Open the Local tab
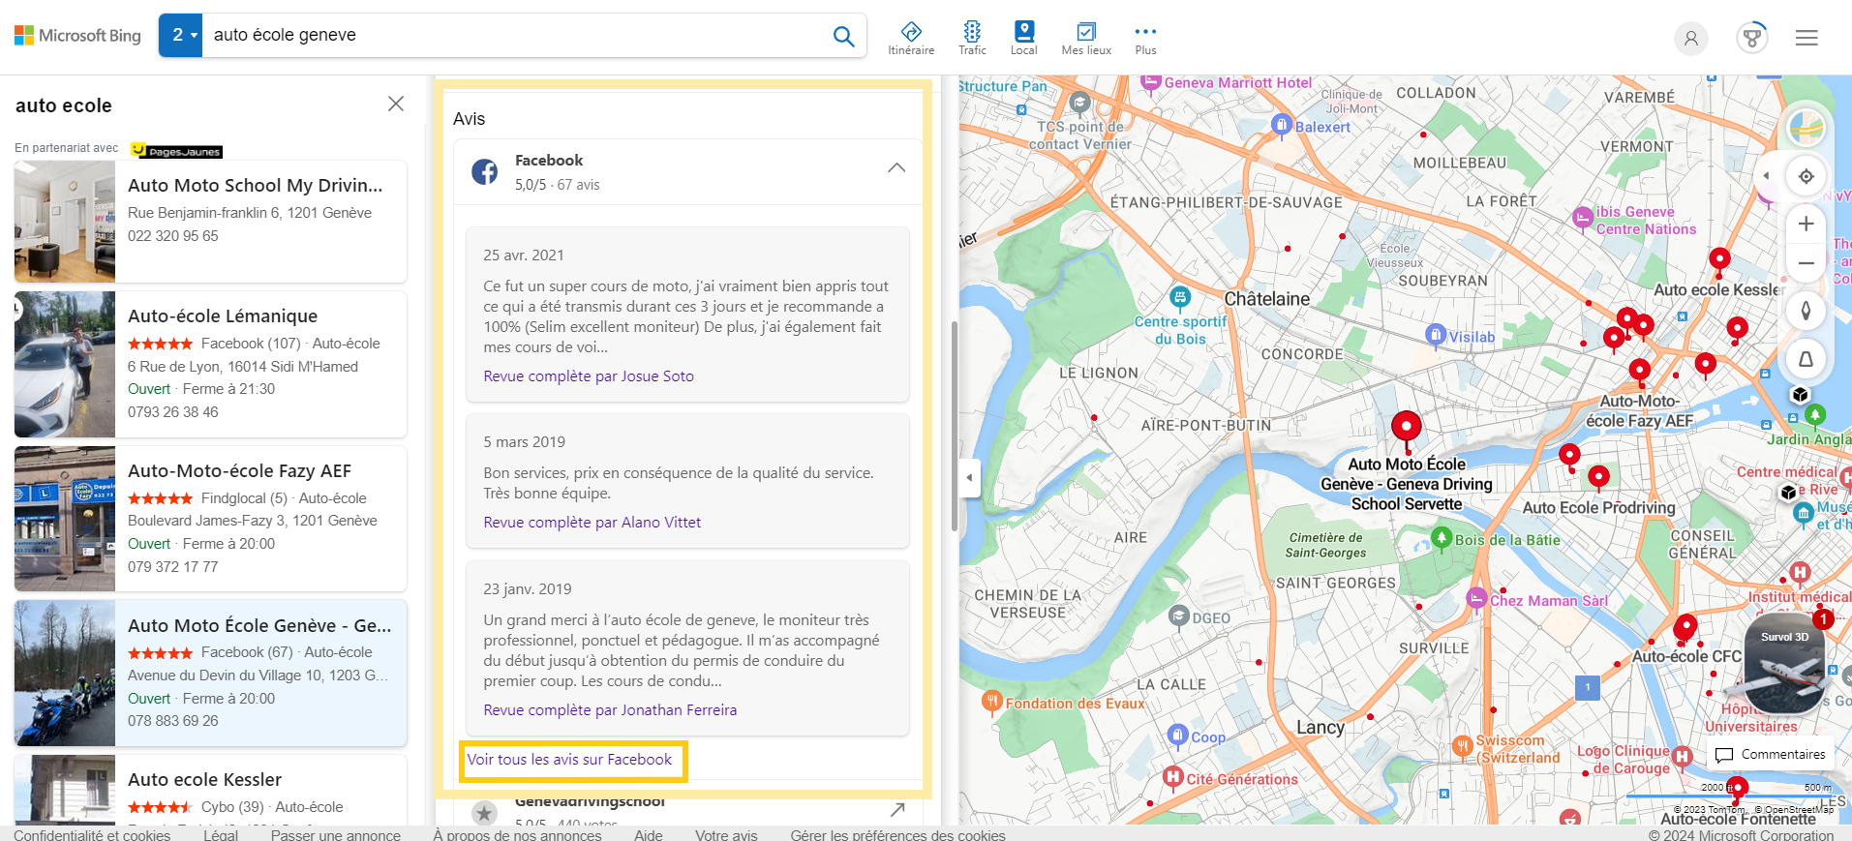Image resolution: width=1852 pixels, height=841 pixels. pyautogui.click(x=1024, y=39)
